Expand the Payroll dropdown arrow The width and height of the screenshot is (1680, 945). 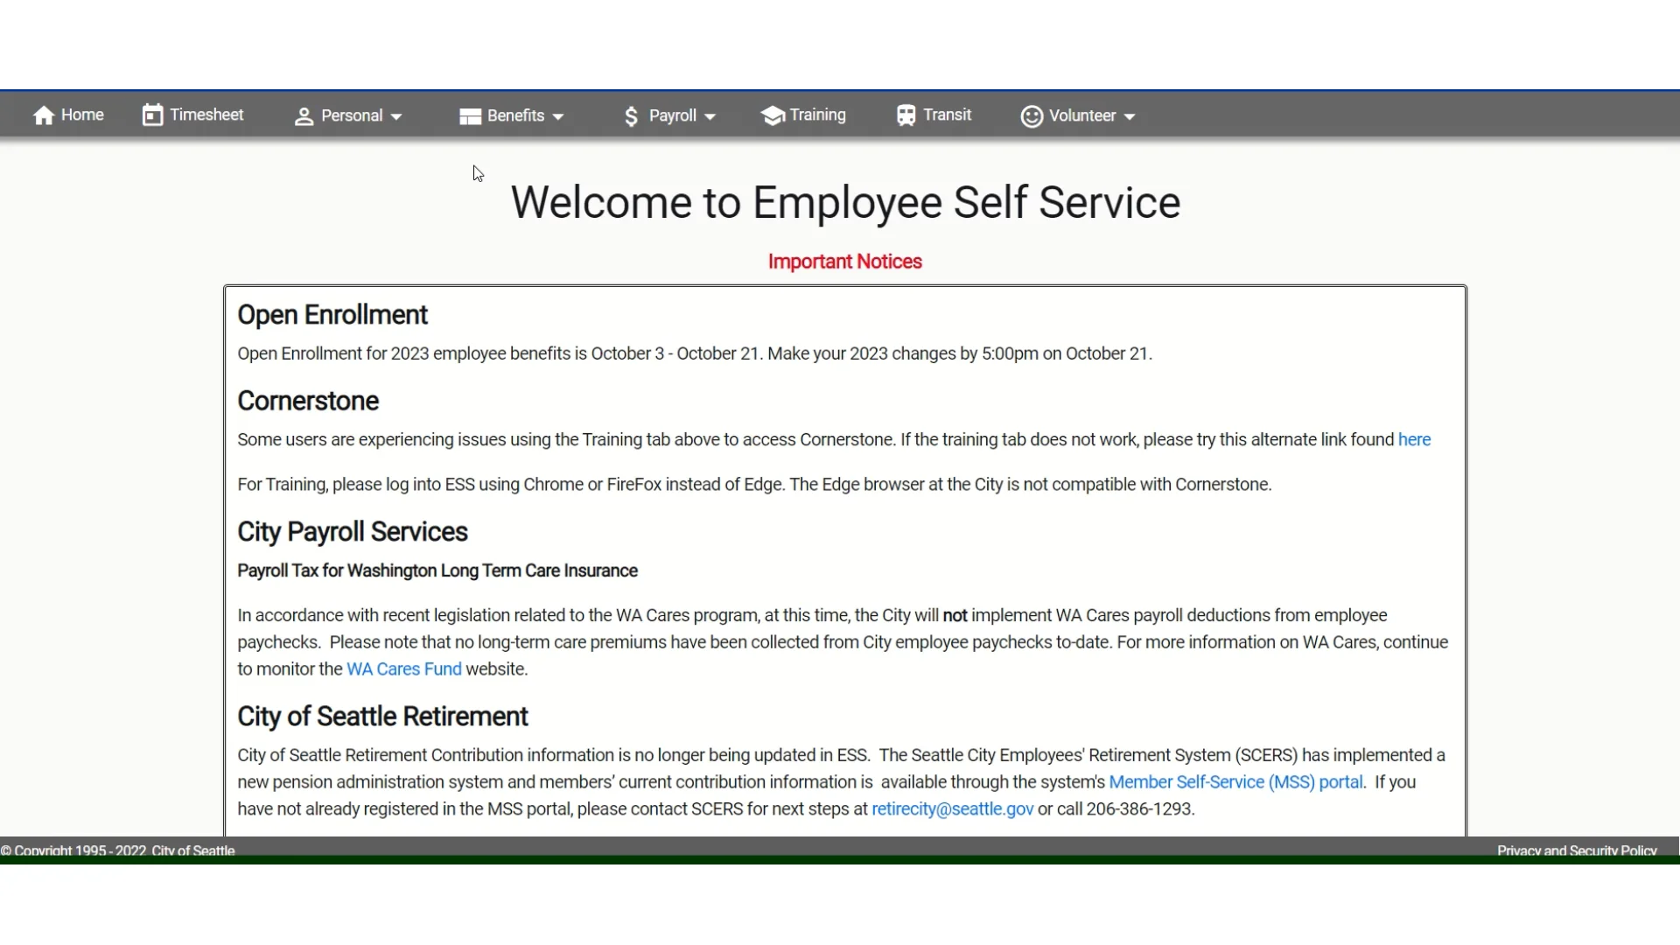click(x=710, y=117)
